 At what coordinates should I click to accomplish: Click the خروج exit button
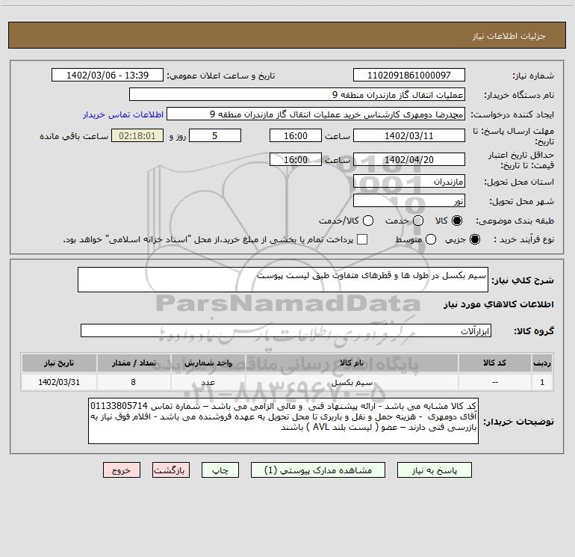pos(122,470)
